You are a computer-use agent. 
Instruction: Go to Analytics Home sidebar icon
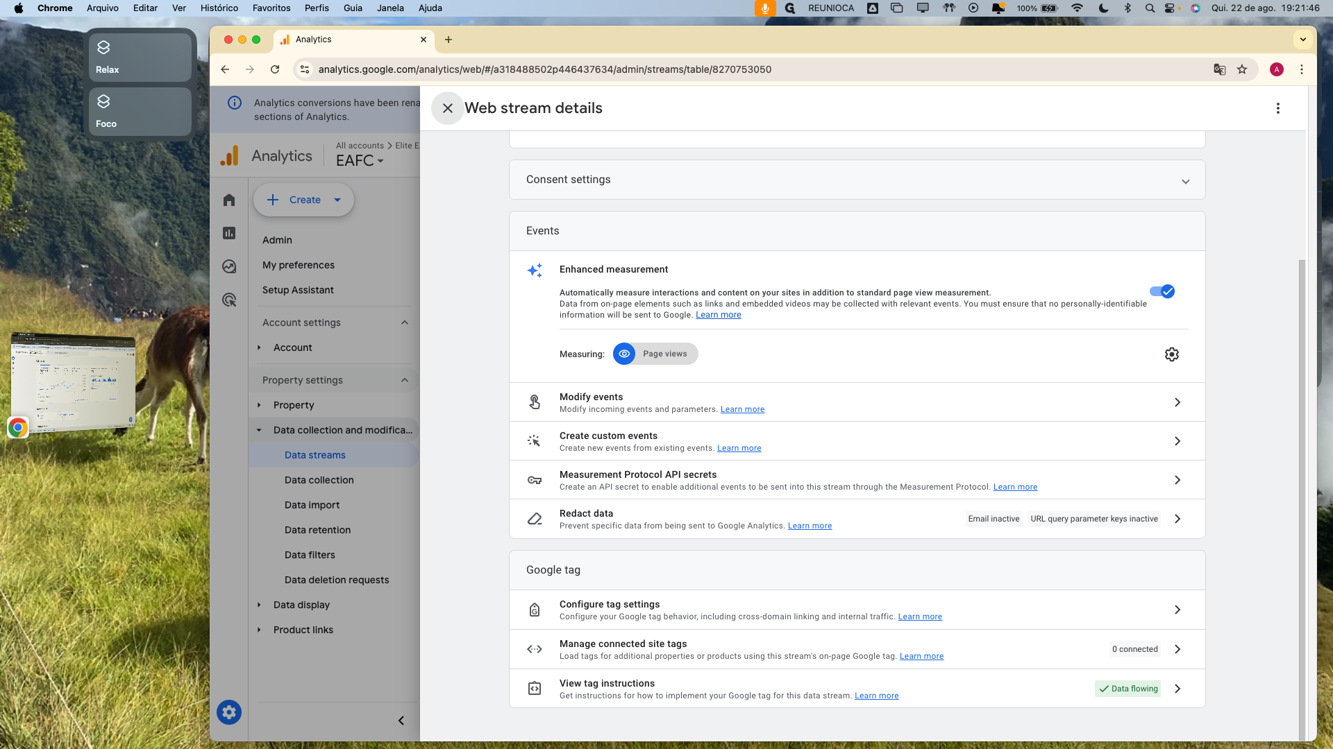tap(229, 200)
